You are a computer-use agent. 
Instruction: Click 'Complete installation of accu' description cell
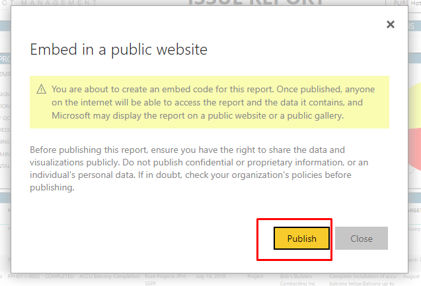(362, 279)
